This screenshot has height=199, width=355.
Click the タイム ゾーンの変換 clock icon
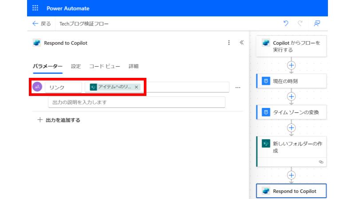point(266,112)
